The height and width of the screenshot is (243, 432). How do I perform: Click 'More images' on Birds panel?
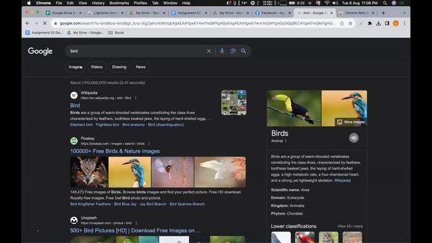(x=351, y=122)
